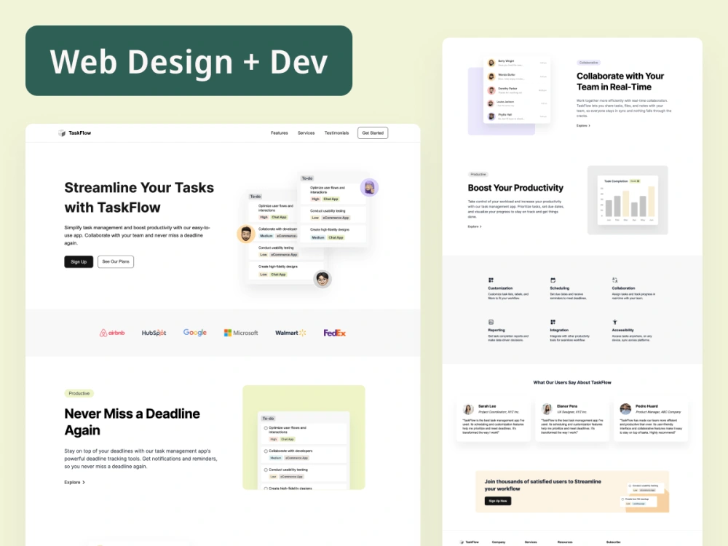Select the third contact in chat list
Image resolution: width=728 pixels, height=546 pixels.
coord(517,90)
